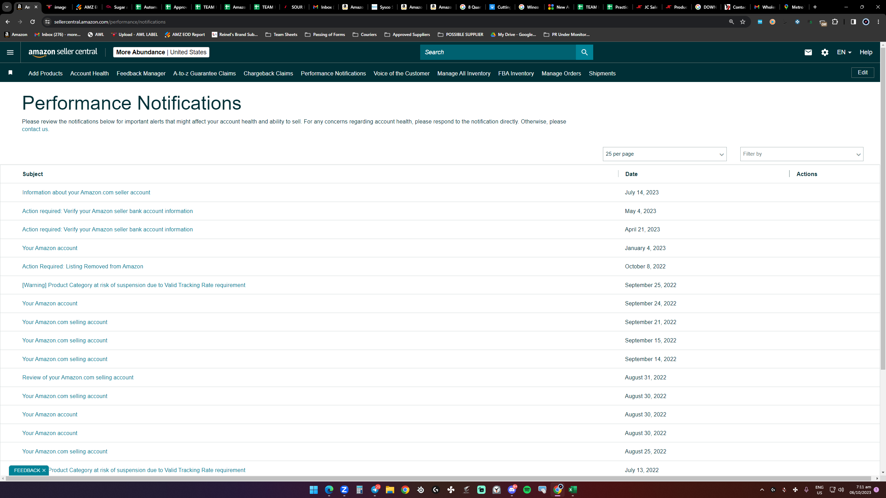Viewport: 886px width, 498px height.
Task: View site information icon in address bar
Action: pos(47,22)
